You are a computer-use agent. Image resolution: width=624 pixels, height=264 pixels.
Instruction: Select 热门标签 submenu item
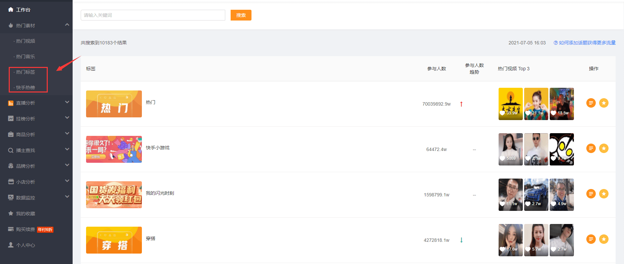click(26, 72)
